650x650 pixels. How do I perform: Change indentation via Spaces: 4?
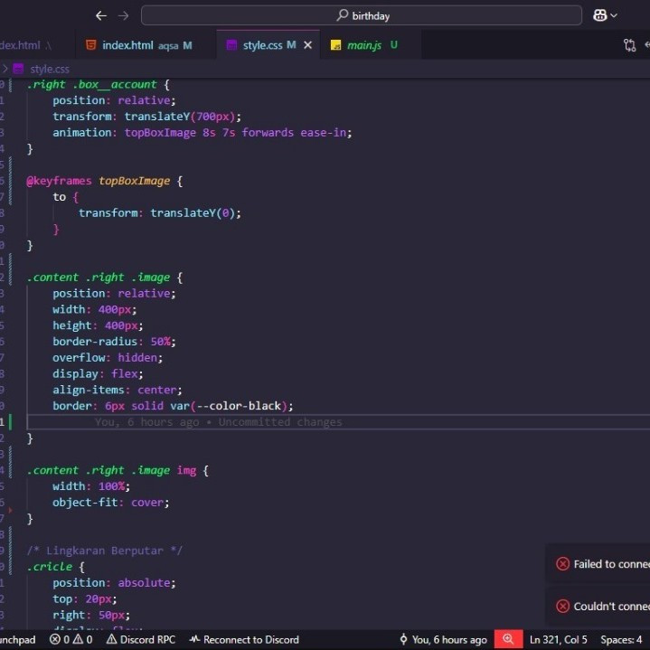(x=621, y=639)
